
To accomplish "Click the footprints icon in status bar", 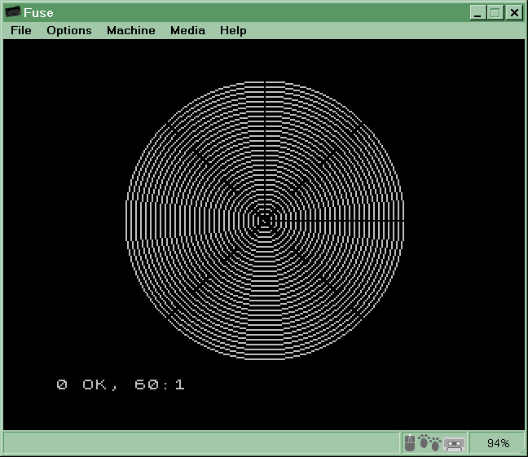I will [429, 443].
